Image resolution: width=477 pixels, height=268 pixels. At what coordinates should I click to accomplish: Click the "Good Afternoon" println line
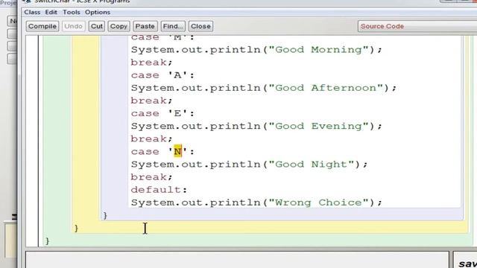[x=264, y=88]
